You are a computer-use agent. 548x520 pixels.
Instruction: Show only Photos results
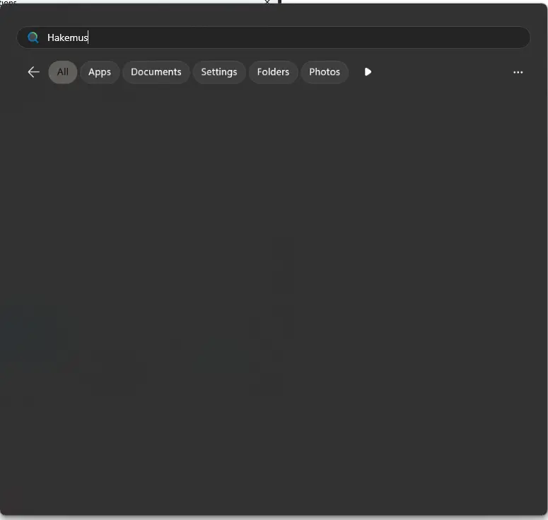click(x=325, y=72)
